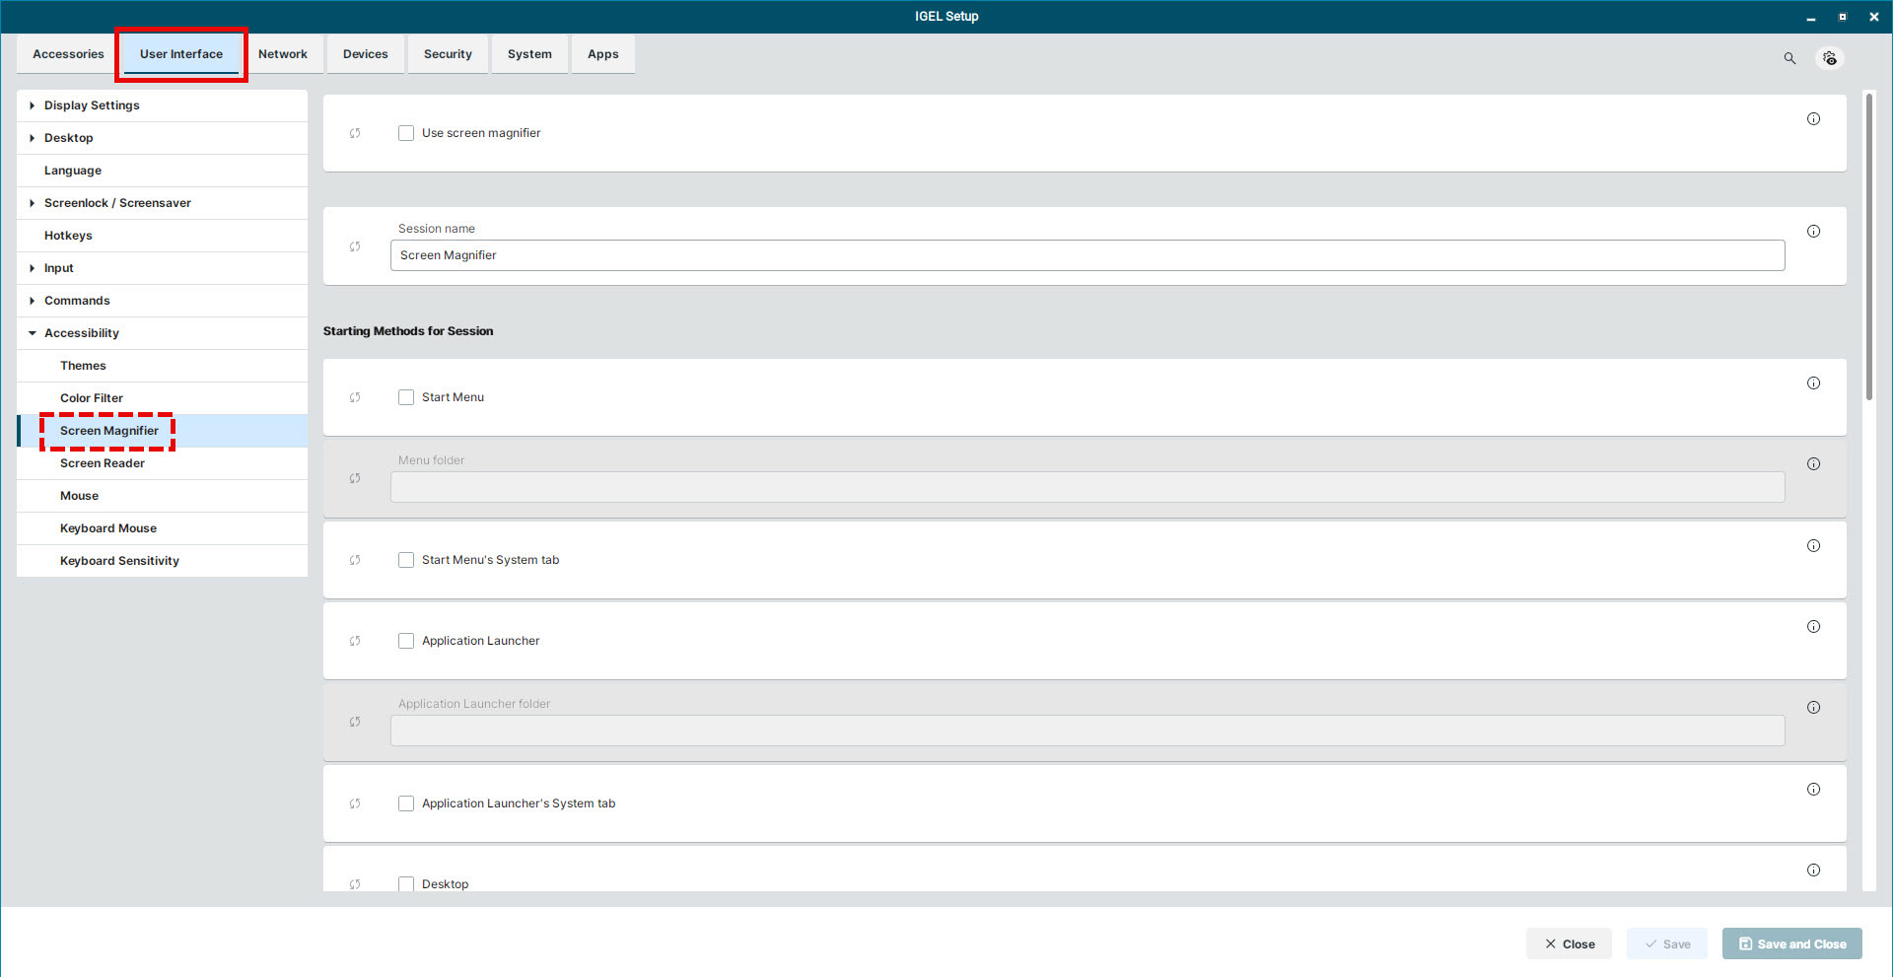Screen dimensions: 1893x977
Task: Click into the Session name text field
Action: (1087, 255)
